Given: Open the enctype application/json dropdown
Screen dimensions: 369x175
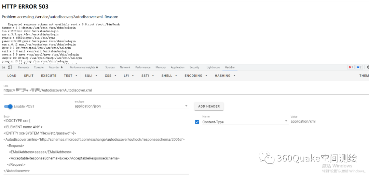Looking at the screenshot, I should (132, 106).
